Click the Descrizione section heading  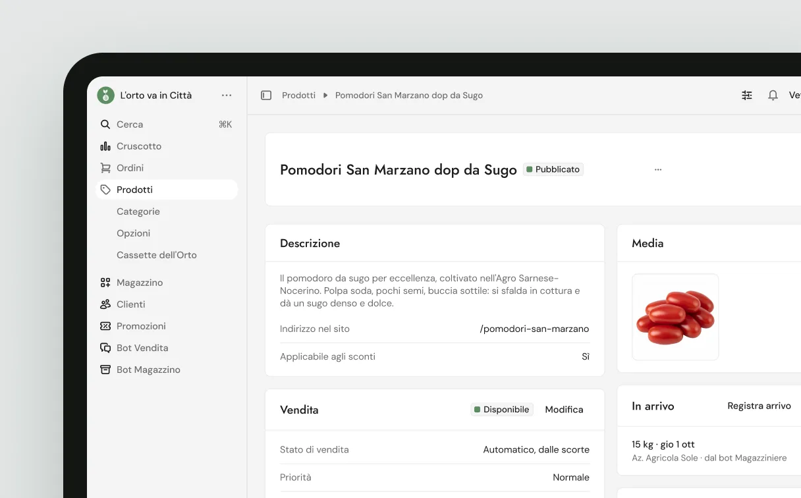pyautogui.click(x=310, y=244)
